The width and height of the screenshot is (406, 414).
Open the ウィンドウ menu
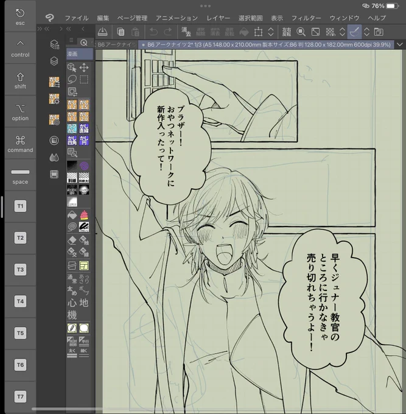click(345, 18)
